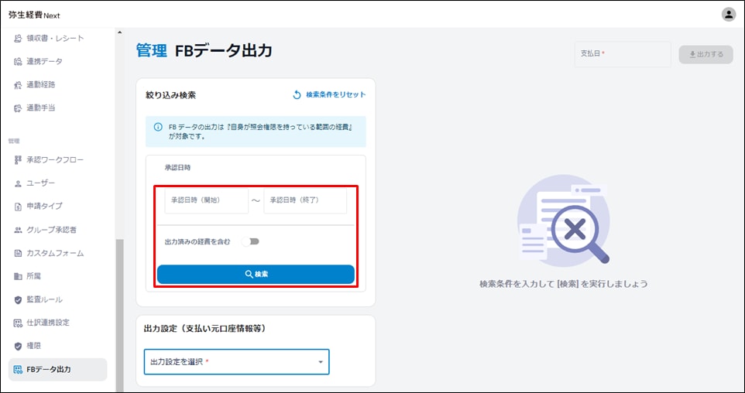Click the 通勤経路 sidebar icon

18,85
